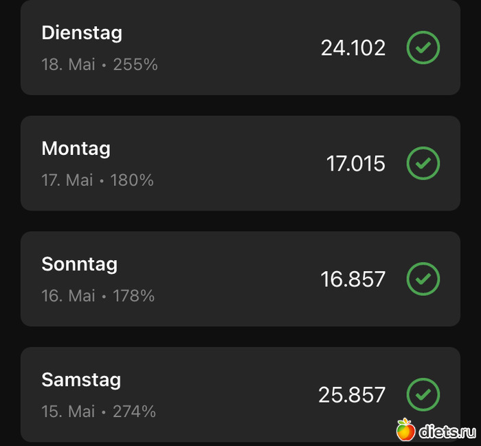Click the green checkmark for Montag

coord(423,164)
